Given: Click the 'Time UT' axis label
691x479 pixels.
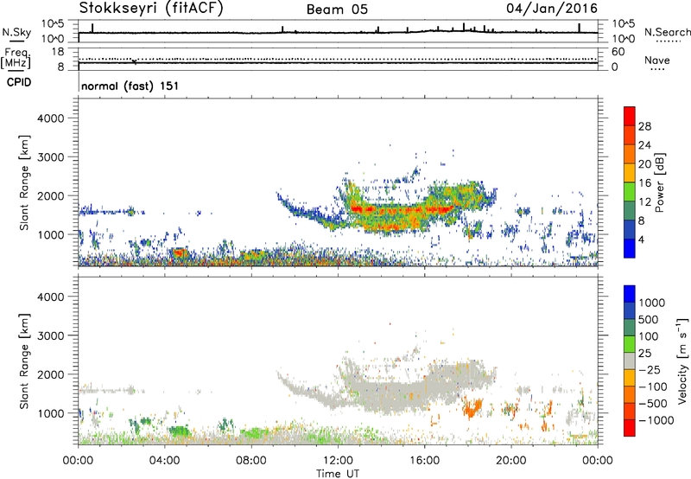Looking at the screenshot, I should pos(338,474).
